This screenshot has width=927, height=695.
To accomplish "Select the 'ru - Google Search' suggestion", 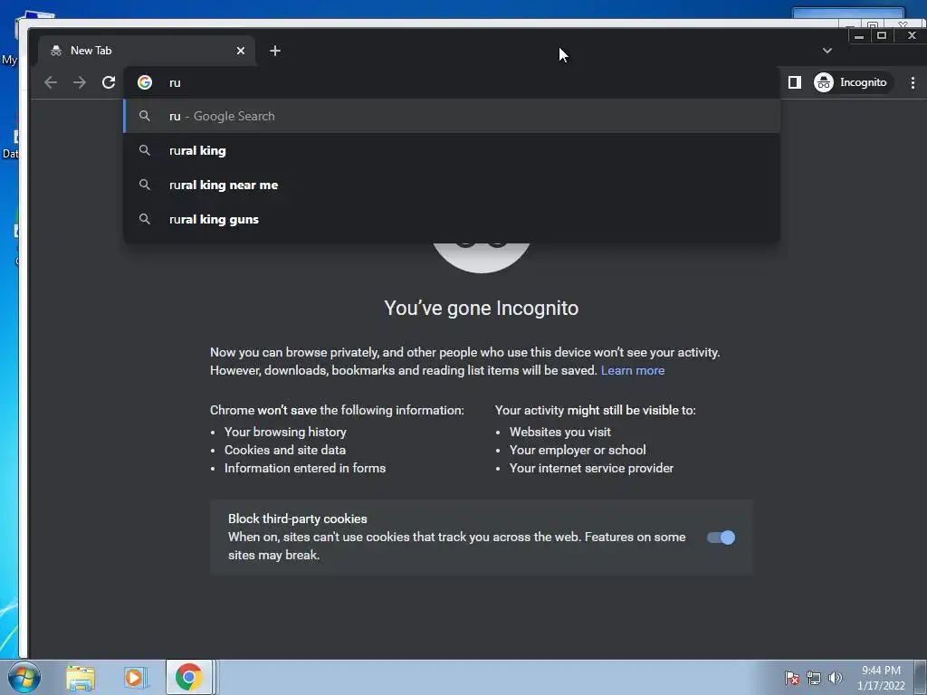I will click(x=452, y=117).
